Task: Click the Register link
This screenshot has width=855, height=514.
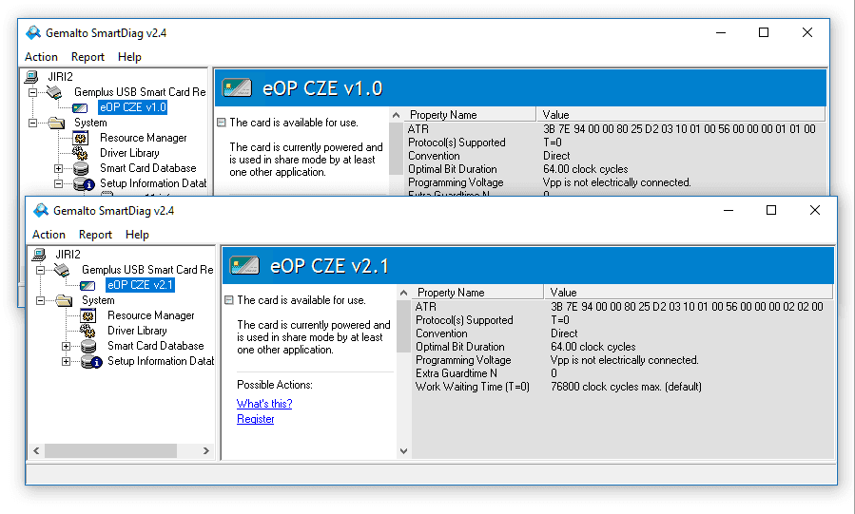Action: pos(255,419)
